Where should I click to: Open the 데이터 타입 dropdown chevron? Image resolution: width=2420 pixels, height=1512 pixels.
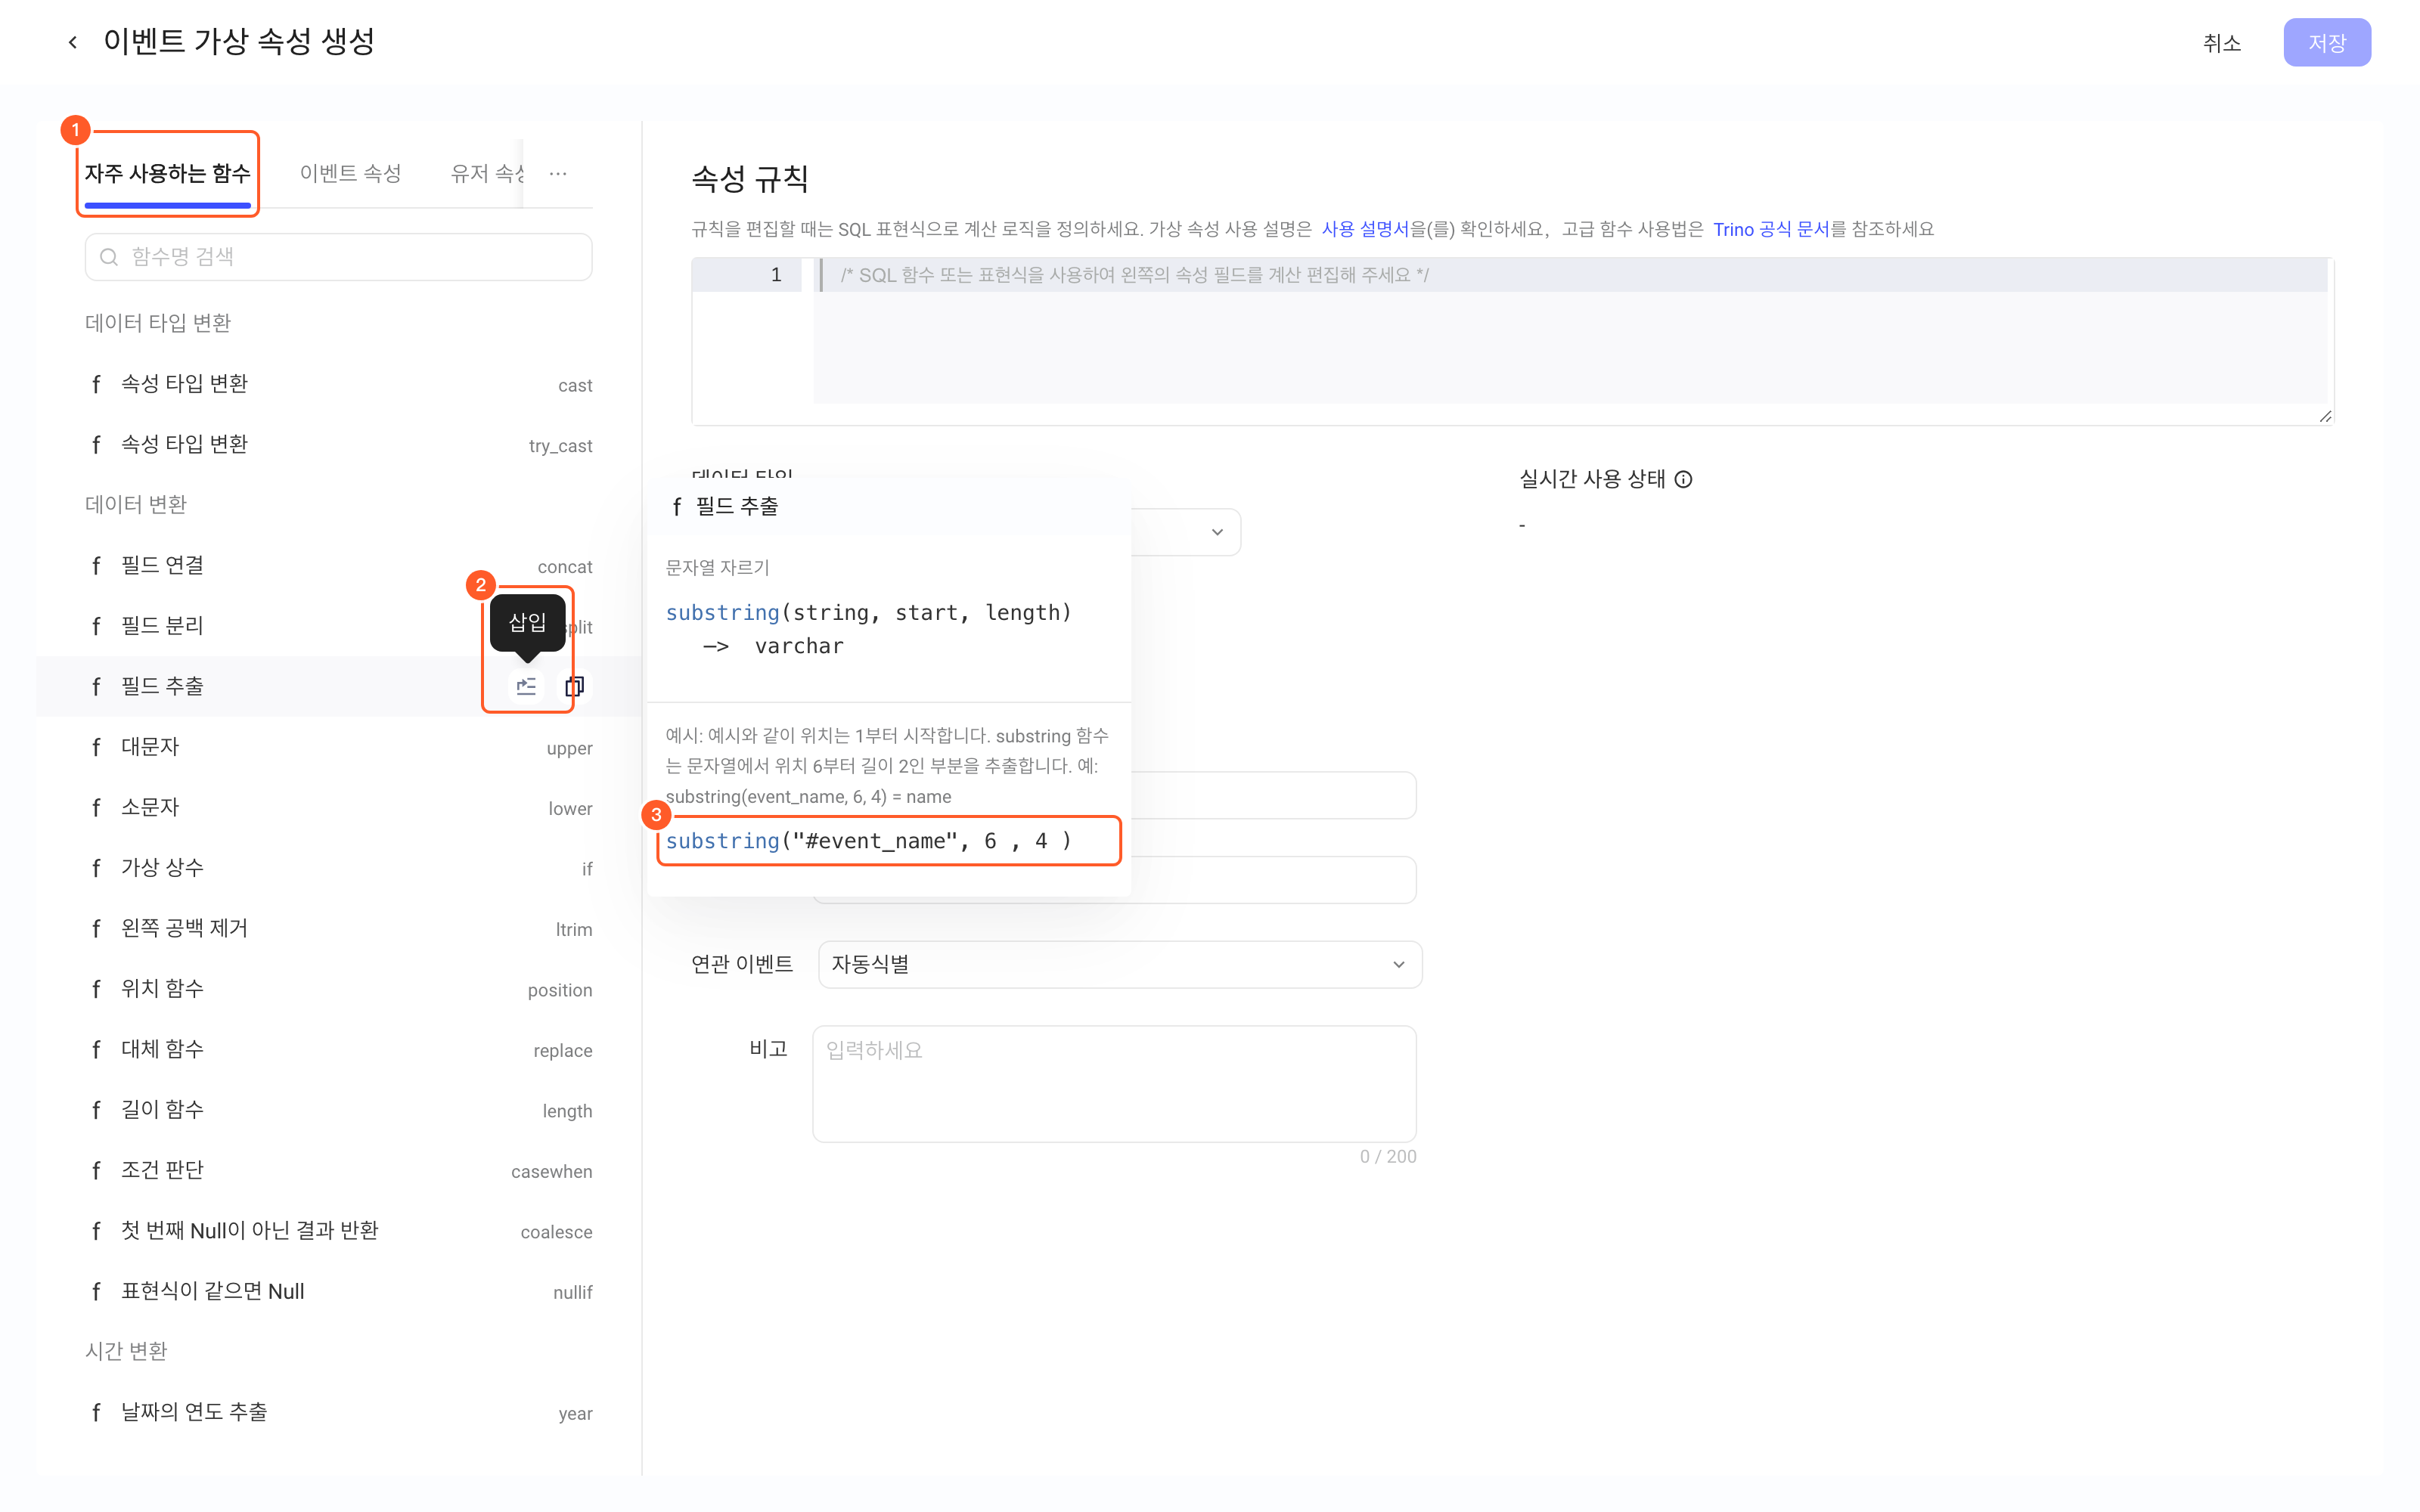(x=1217, y=532)
